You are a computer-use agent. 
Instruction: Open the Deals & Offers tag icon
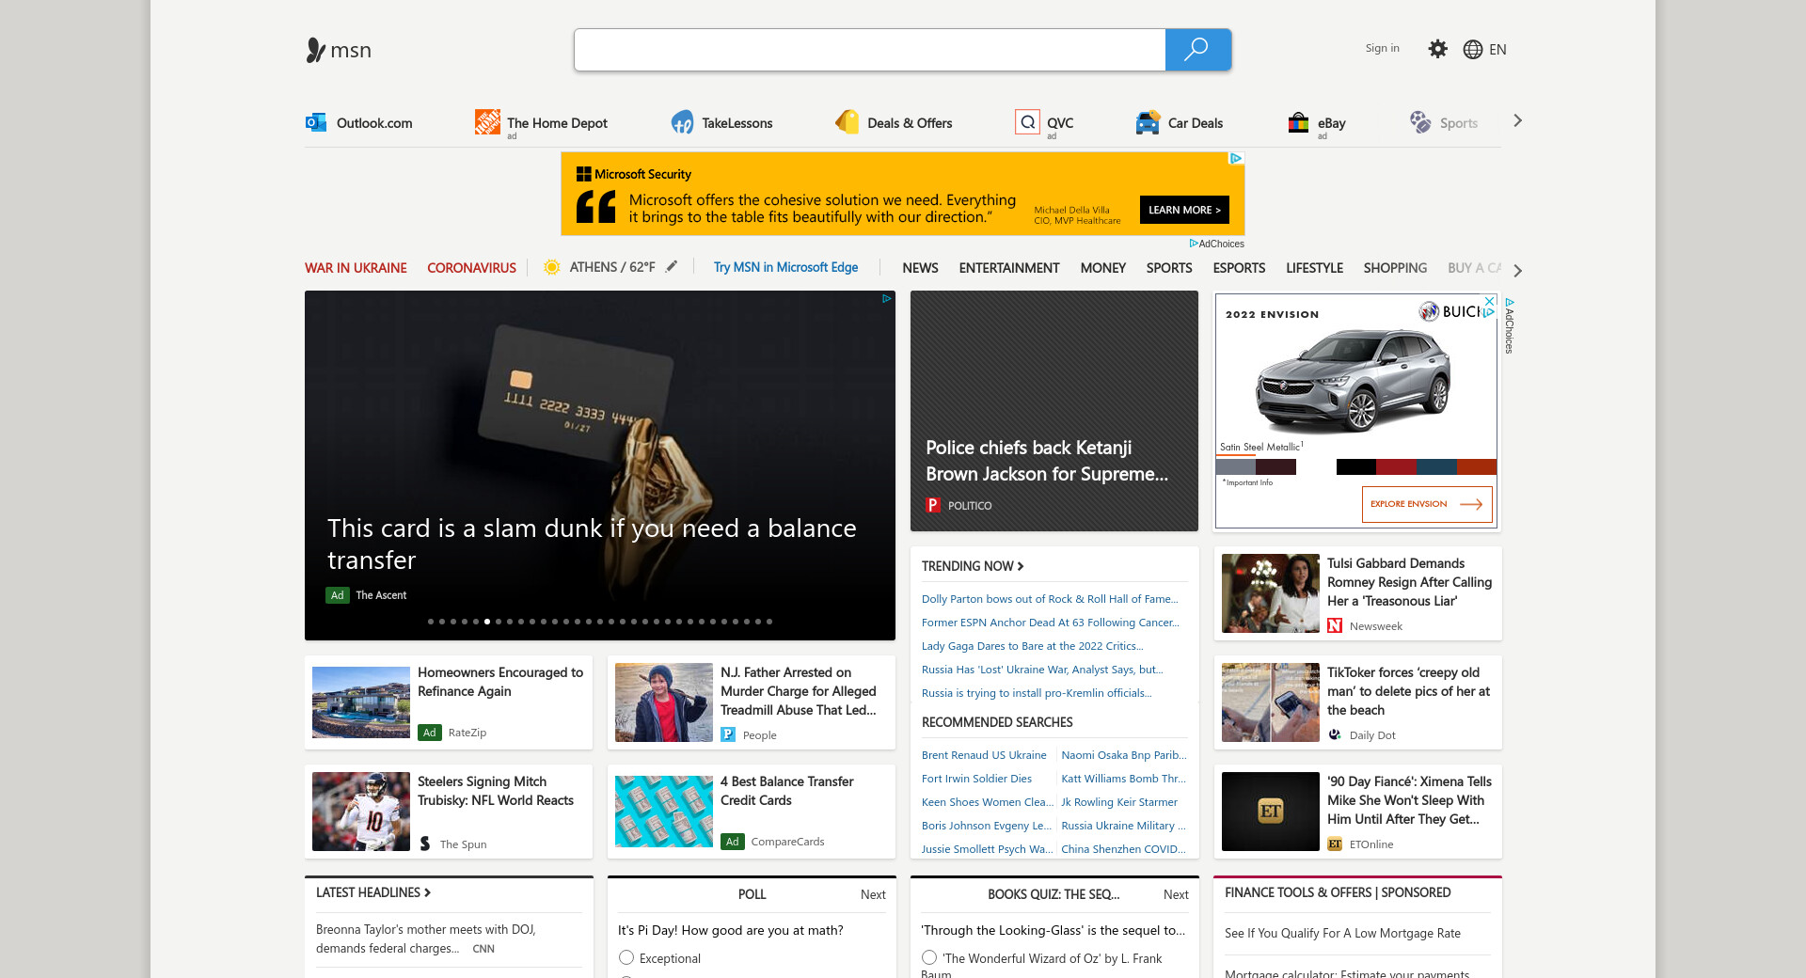click(847, 122)
